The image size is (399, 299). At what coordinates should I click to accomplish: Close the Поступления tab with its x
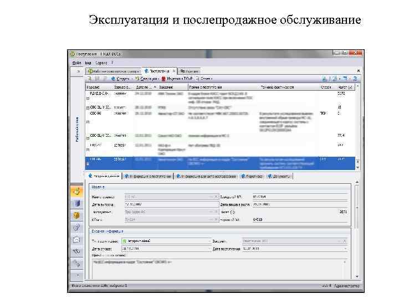[174, 71]
